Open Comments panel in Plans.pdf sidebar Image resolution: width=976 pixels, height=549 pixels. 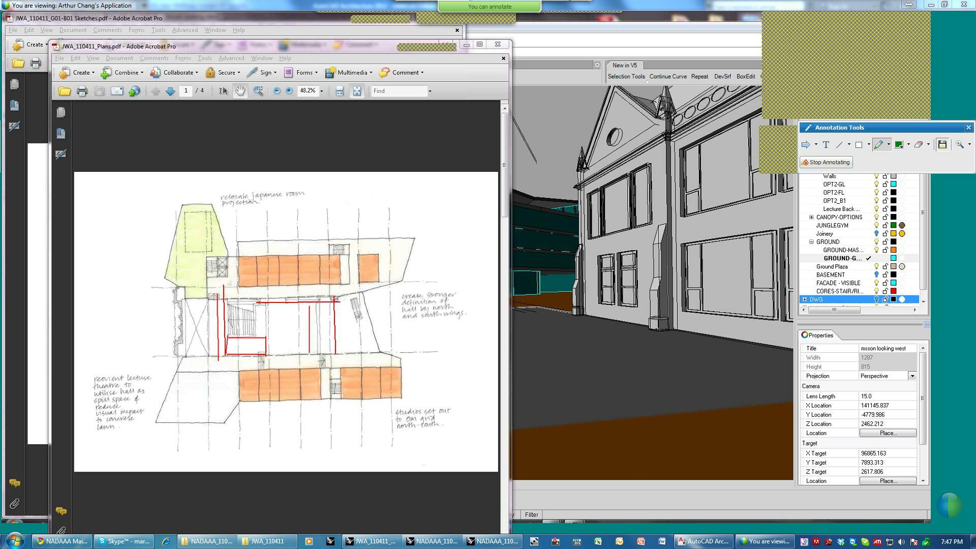click(61, 511)
